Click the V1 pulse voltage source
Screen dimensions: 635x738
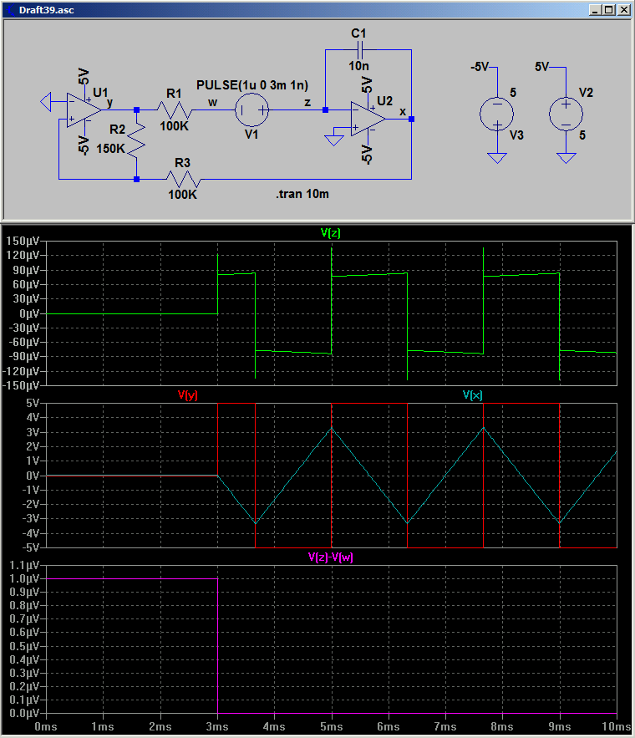251,110
